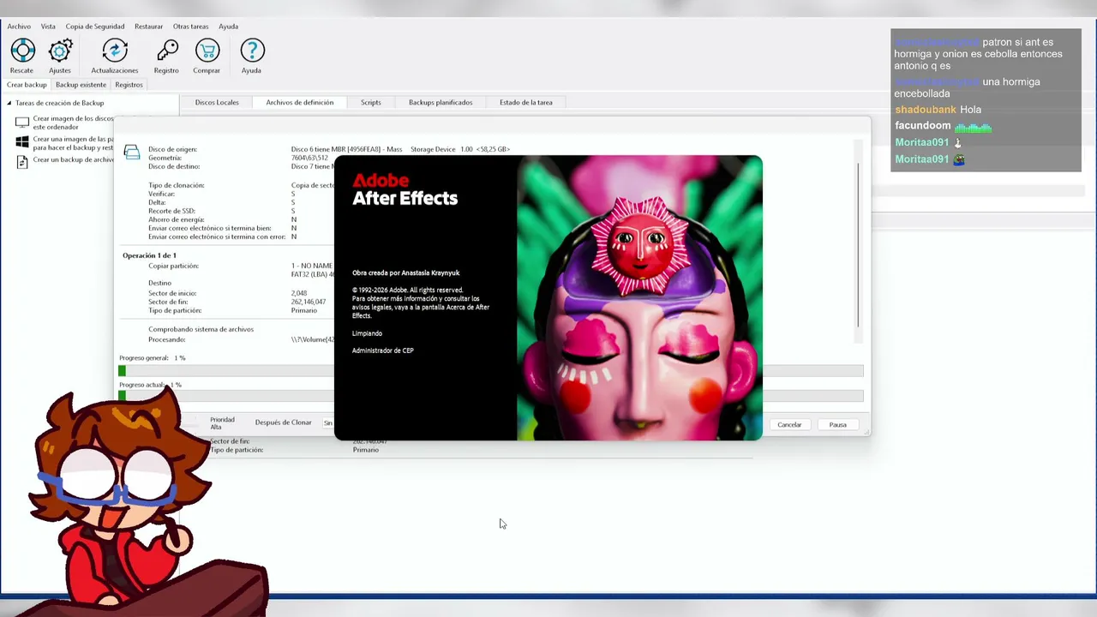
Task: Click the 'Copiar partición:' label
Action: point(173,266)
